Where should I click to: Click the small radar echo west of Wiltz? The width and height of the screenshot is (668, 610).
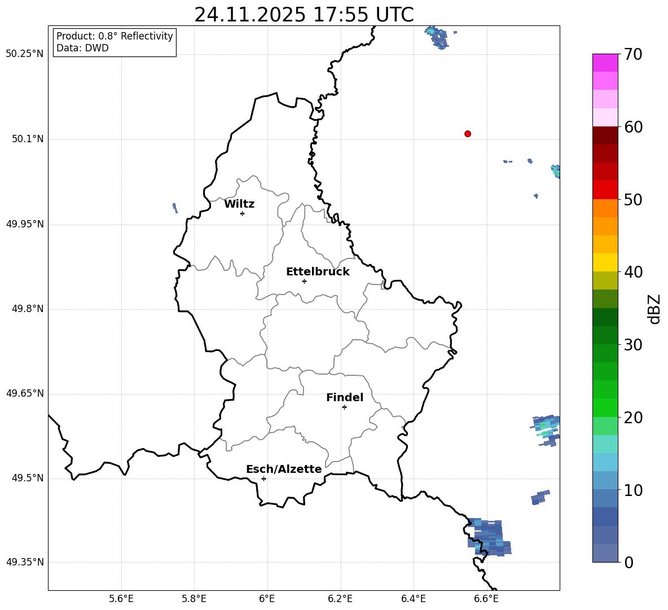(x=175, y=208)
